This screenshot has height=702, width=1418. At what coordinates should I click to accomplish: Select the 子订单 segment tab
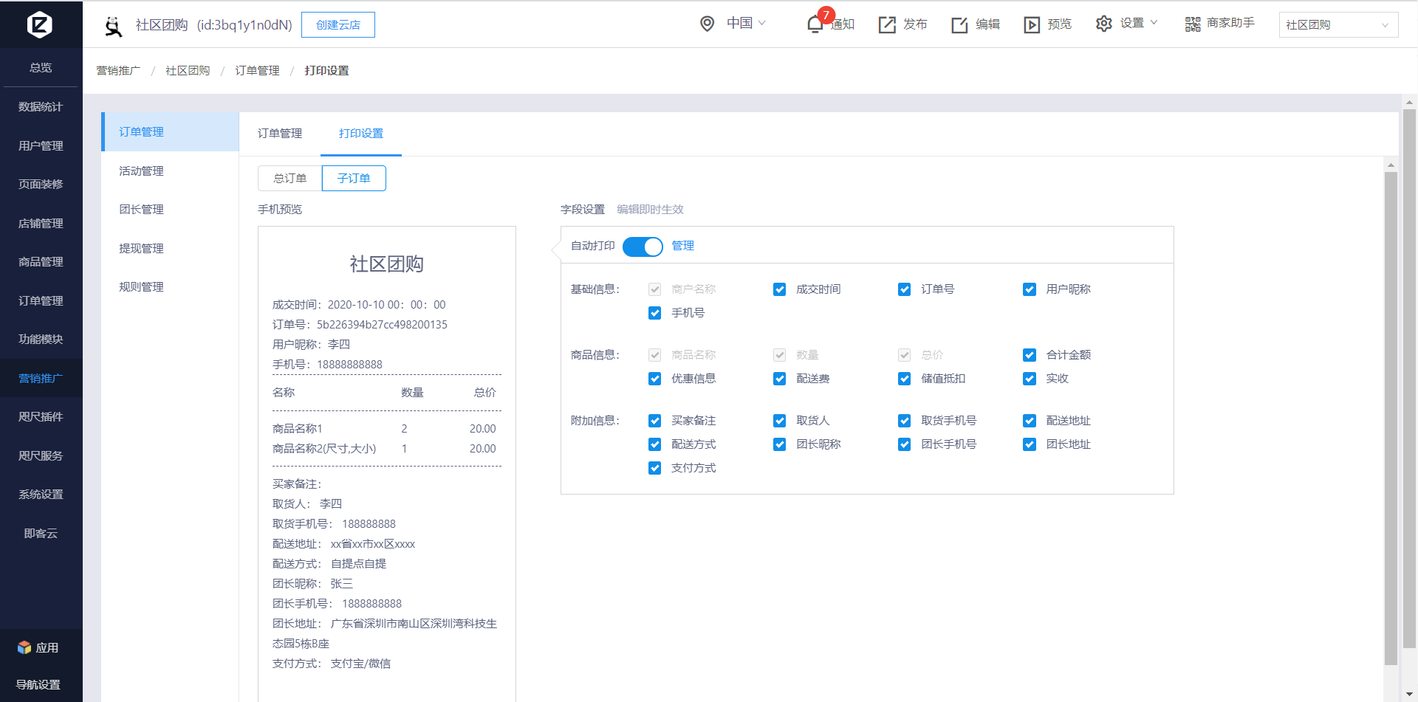354,179
